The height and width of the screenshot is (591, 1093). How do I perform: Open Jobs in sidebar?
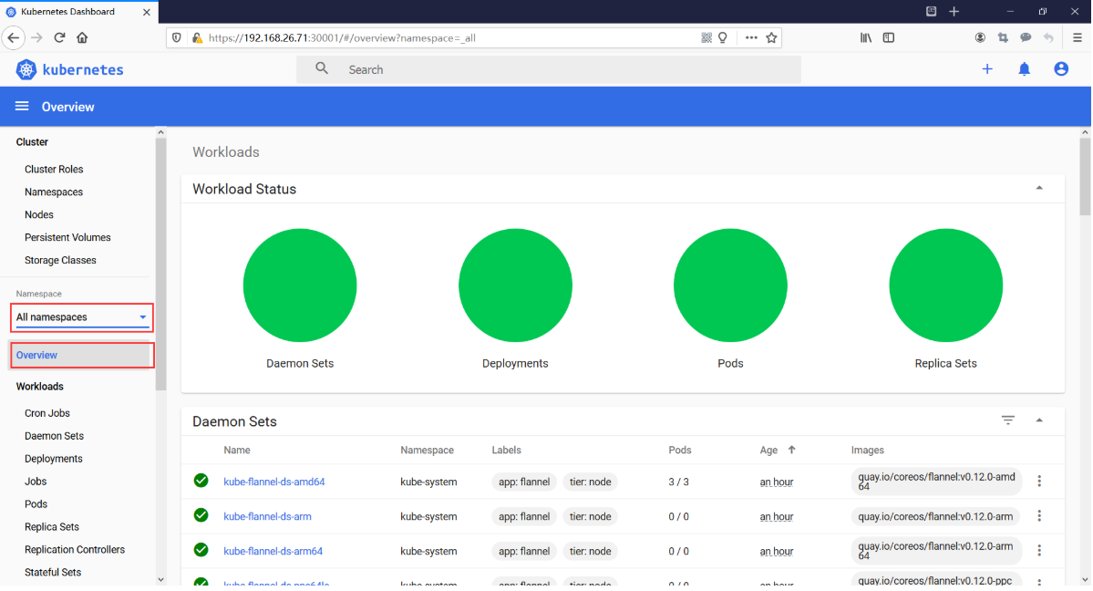pyautogui.click(x=36, y=482)
